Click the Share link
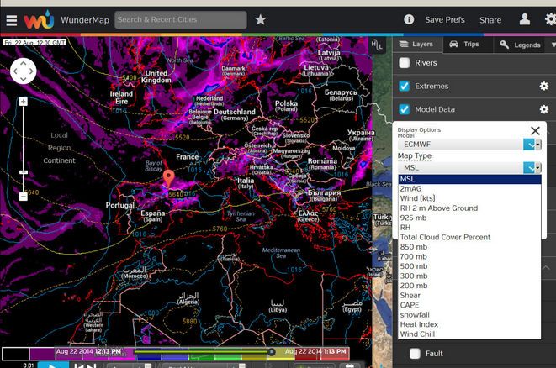This screenshot has width=556, height=368. click(x=490, y=20)
